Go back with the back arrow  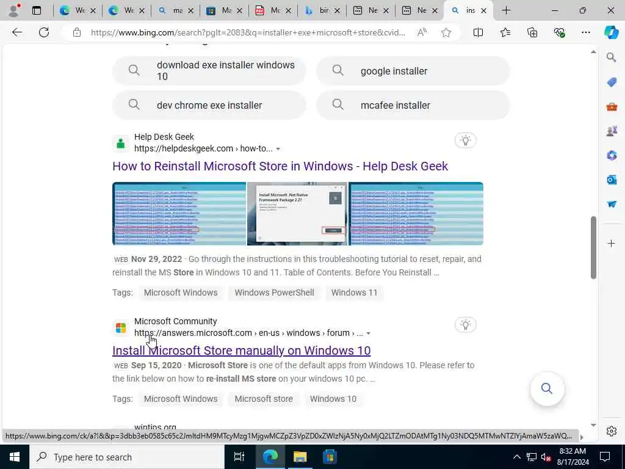tap(16, 32)
